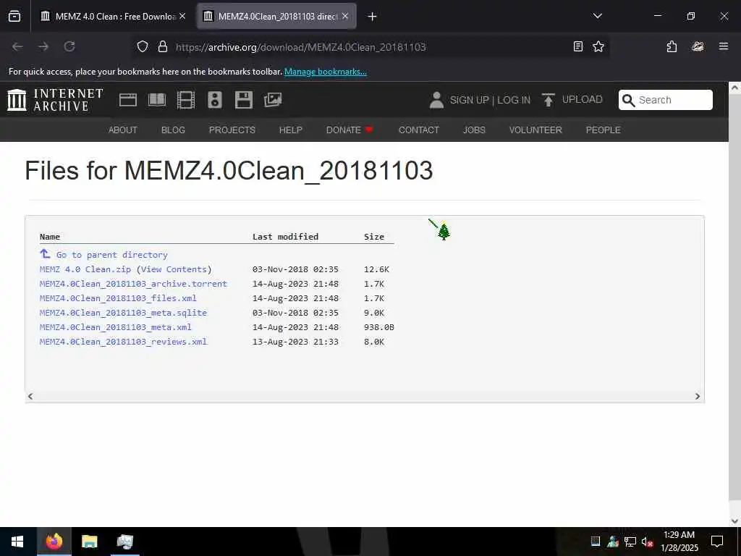The image size is (741, 556).
Task: Open the CONTACT menu item
Action: pos(419,130)
